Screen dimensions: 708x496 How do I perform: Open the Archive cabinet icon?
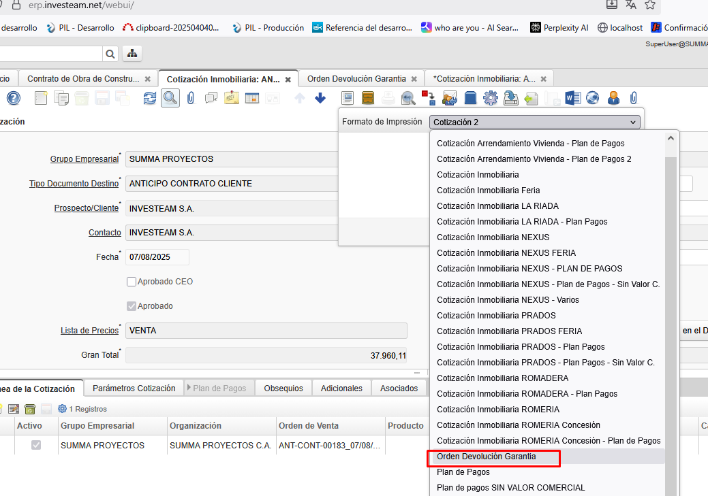pos(368,98)
